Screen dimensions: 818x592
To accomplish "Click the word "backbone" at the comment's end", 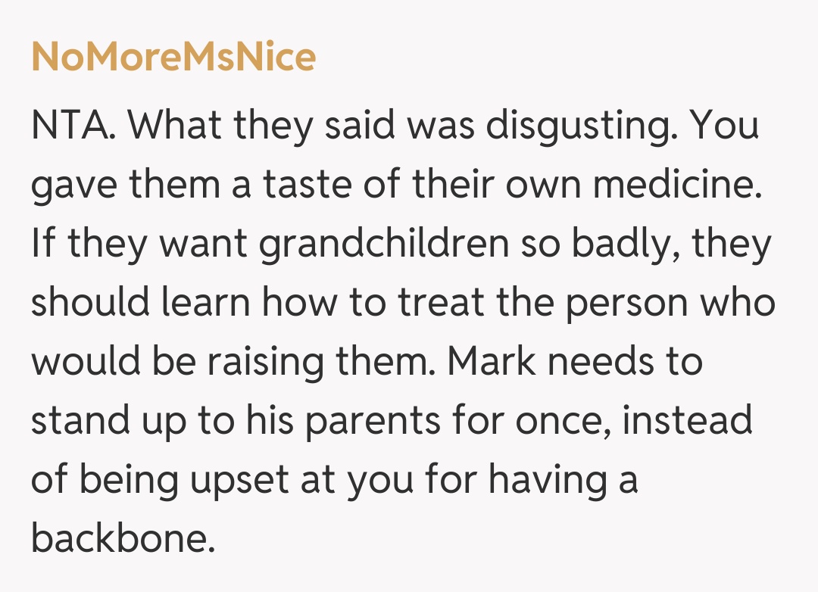I will pyautogui.click(x=119, y=538).
